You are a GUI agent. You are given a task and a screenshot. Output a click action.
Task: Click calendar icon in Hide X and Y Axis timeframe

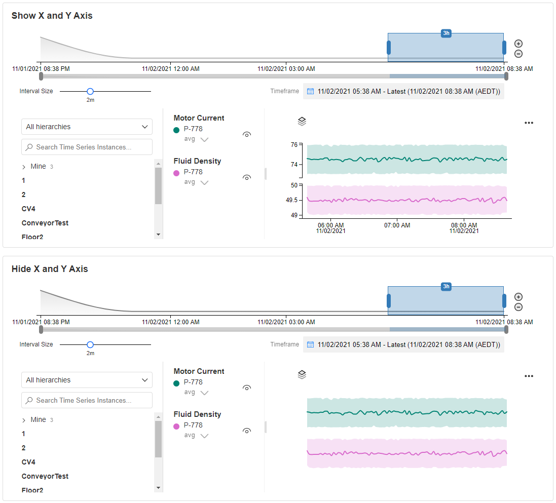coord(310,344)
